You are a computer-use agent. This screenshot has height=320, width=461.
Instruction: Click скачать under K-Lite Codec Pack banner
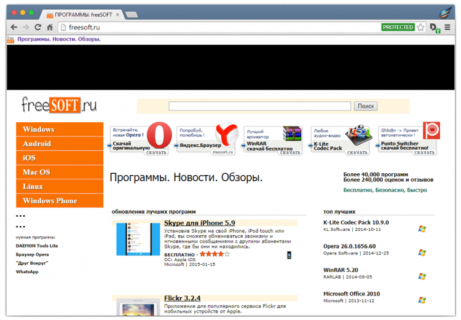(x=357, y=152)
